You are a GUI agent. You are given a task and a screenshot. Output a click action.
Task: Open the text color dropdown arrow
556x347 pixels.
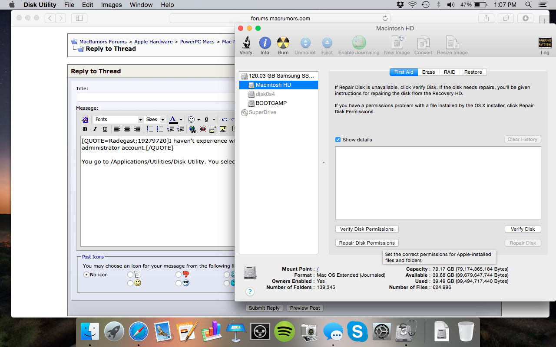[x=181, y=120]
